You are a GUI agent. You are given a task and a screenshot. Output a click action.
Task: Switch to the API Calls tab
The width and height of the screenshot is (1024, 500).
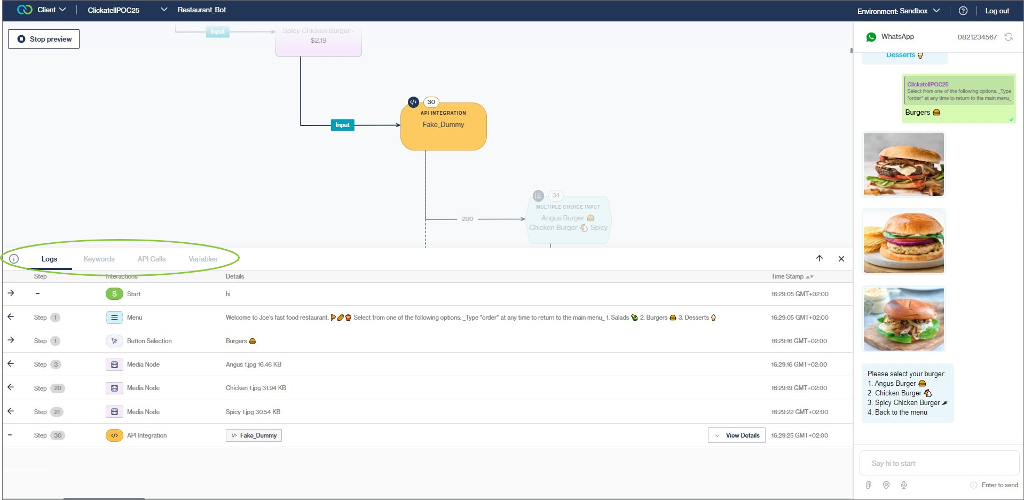click(152, 259)
